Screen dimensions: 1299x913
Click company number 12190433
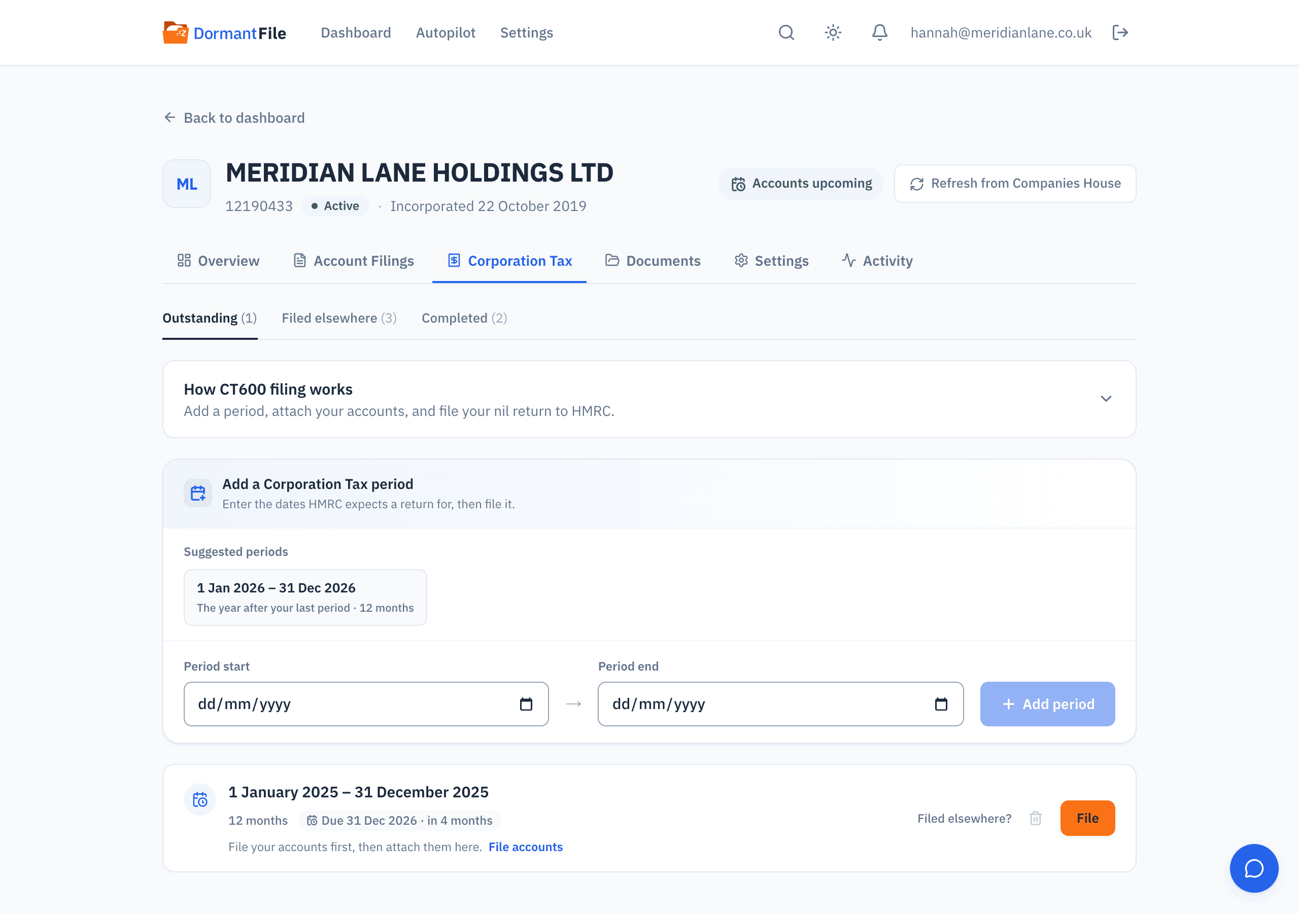point(259,206)
